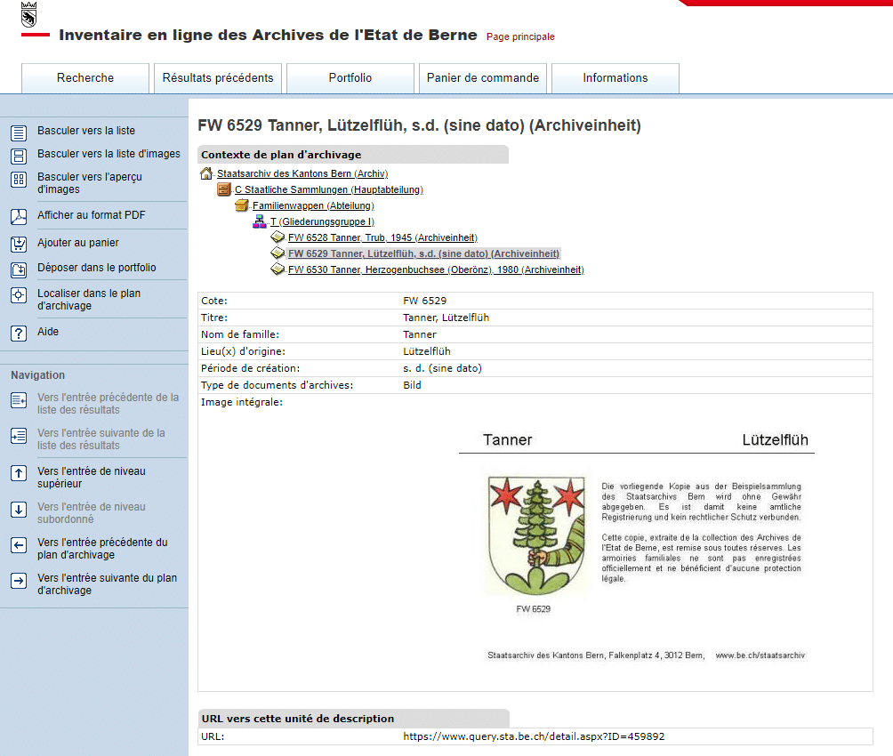Image resolution: width=893 pixels, height=756 pixels.
Task: Select FW 6529 Tanner, Lützelflüh tree entry
Action: tap(423, 253)
